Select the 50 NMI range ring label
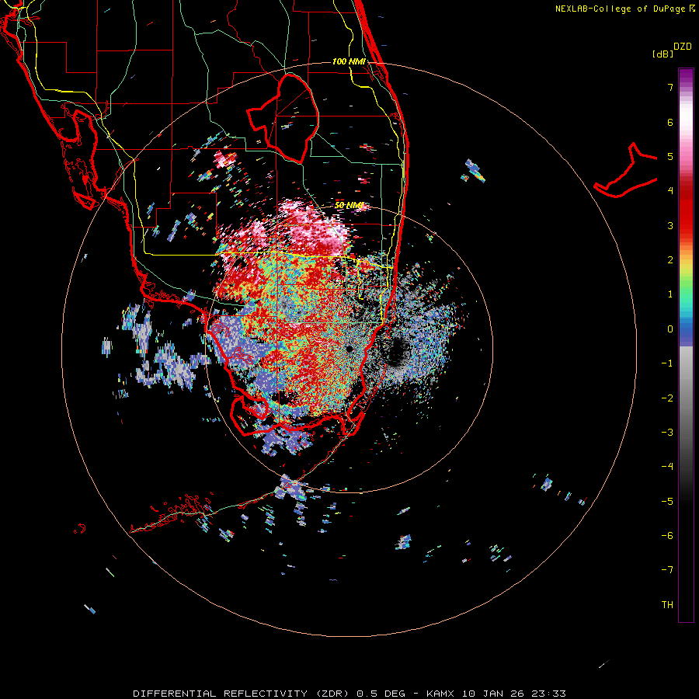The height and width of the screenshot is (699, 699). click(349, 205)
